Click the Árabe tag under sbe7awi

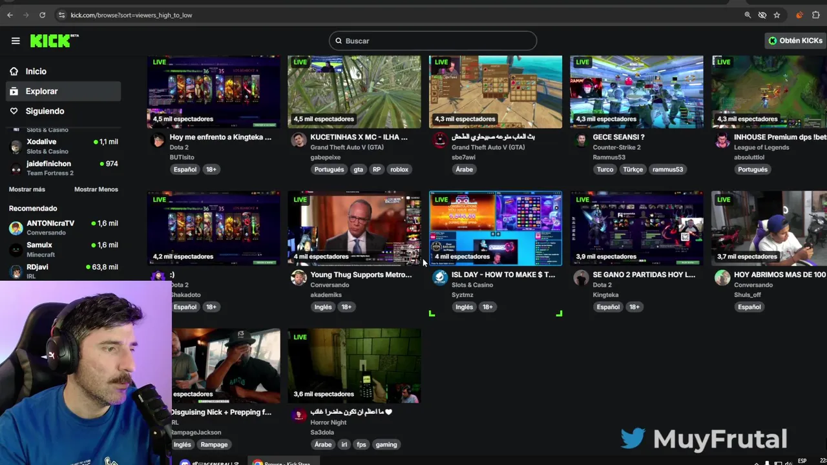(x=464, y=169)
